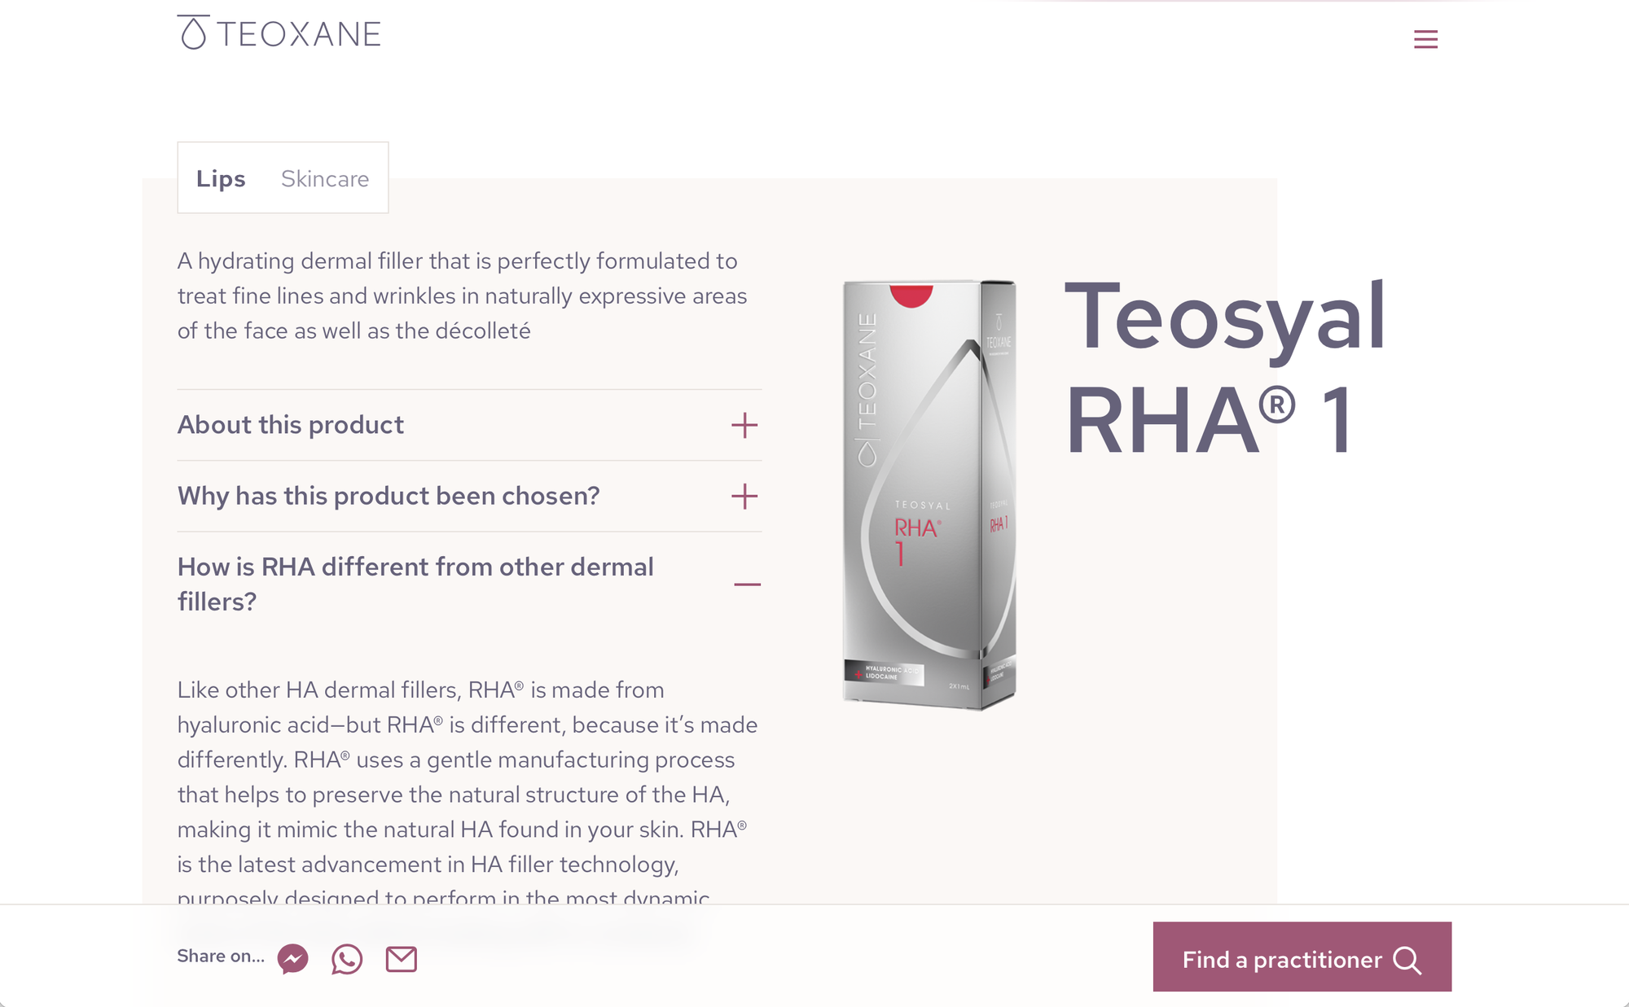This screenshot has height=1007, width=1629.
Task: Open the hamburger menu icon
Action: click(1425, 39)
